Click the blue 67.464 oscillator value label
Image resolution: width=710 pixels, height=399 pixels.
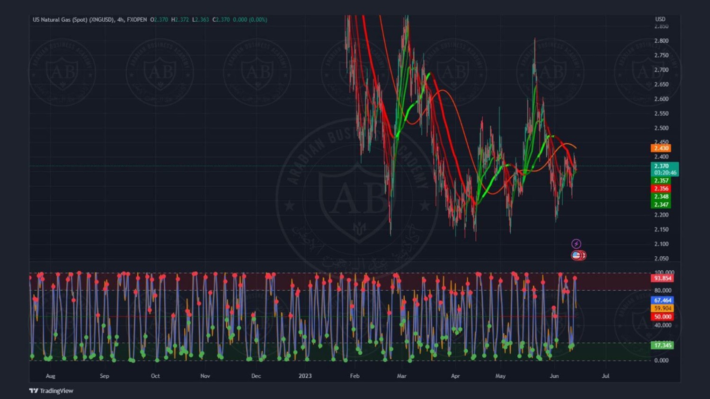tap(662, 300)
